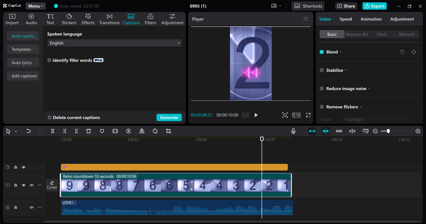Switch to the right-panel Adjustment tab
The image size is (426, 224).
(402, 19)
